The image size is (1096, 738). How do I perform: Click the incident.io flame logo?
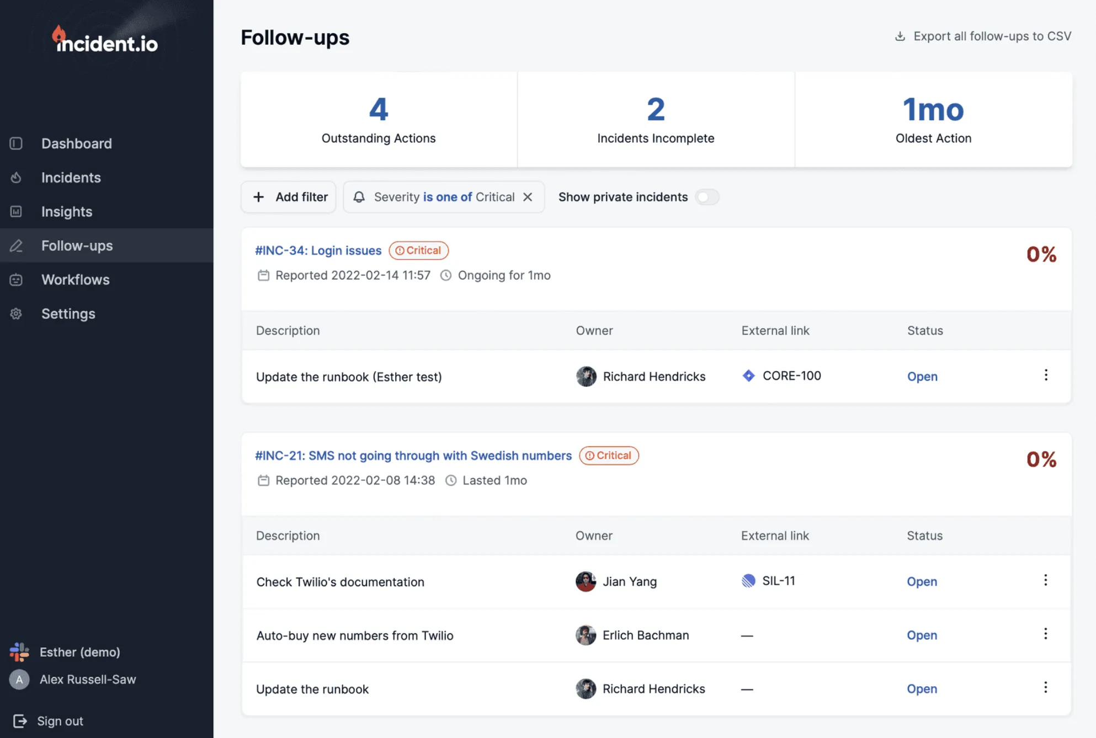(105, 40)
